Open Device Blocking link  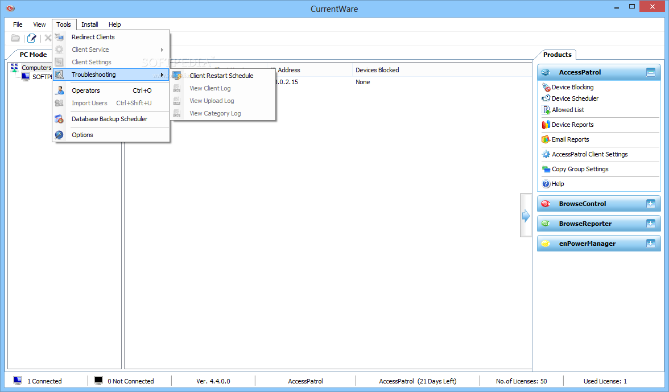pyautogui.click(x=572, y=87)
